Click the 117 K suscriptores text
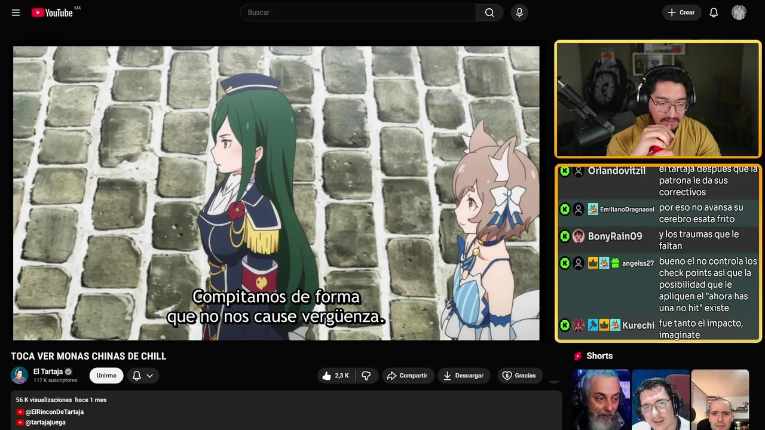This screenshot has width=765, height=430. [56, 380]
